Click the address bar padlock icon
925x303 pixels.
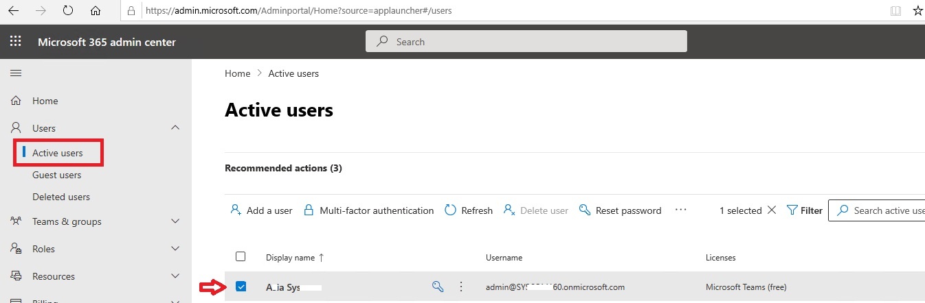tap(133, 11)
